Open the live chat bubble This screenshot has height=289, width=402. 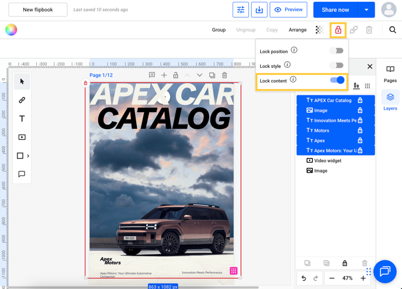point(385,271)
